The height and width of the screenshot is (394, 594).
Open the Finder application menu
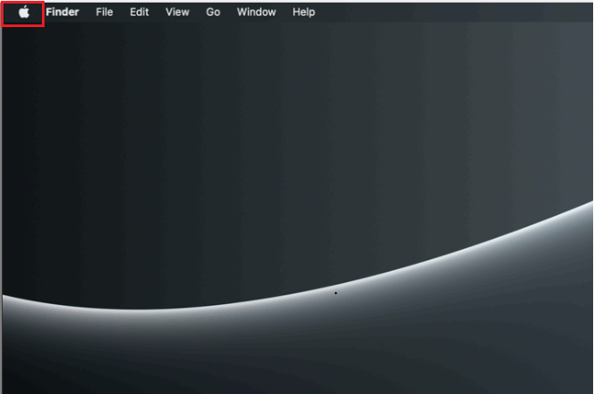(62, 12)
